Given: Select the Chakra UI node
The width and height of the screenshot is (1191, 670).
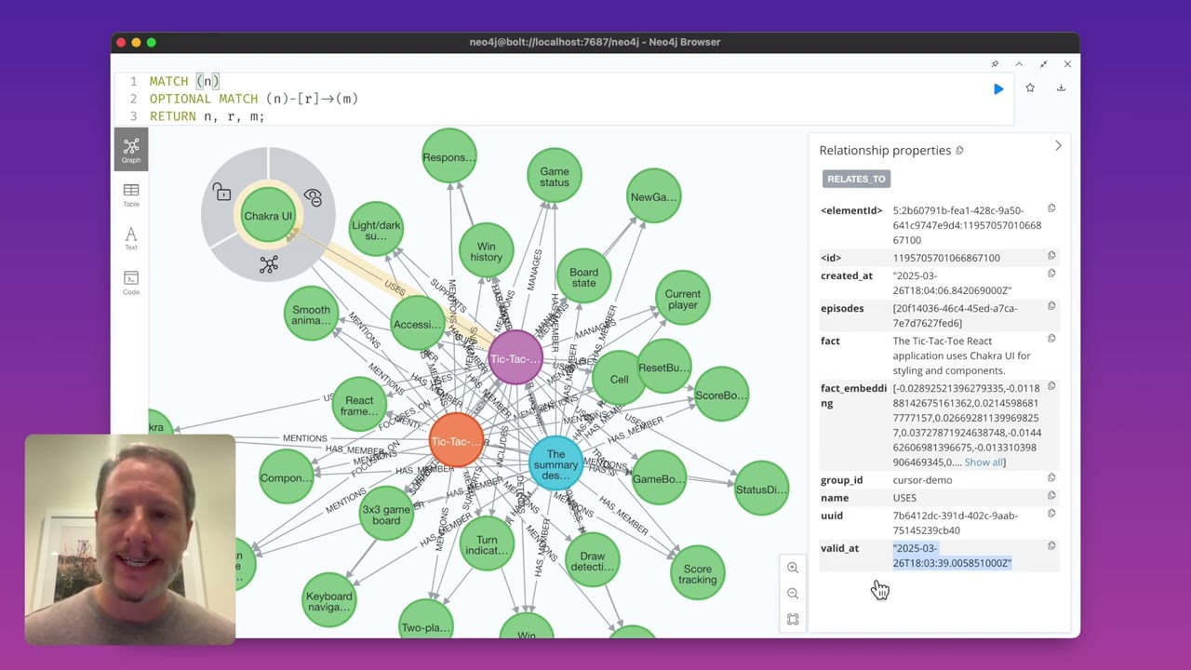Looking at the screenshot, I should 268,216.
